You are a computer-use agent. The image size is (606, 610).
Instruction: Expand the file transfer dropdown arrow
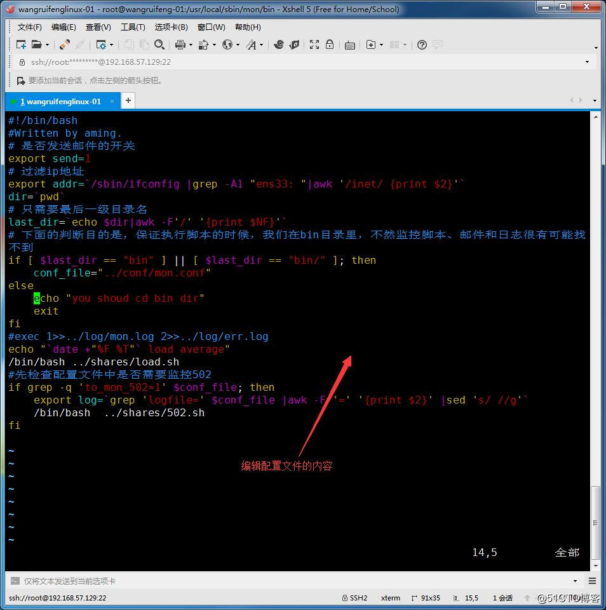[x=214, y=45]
